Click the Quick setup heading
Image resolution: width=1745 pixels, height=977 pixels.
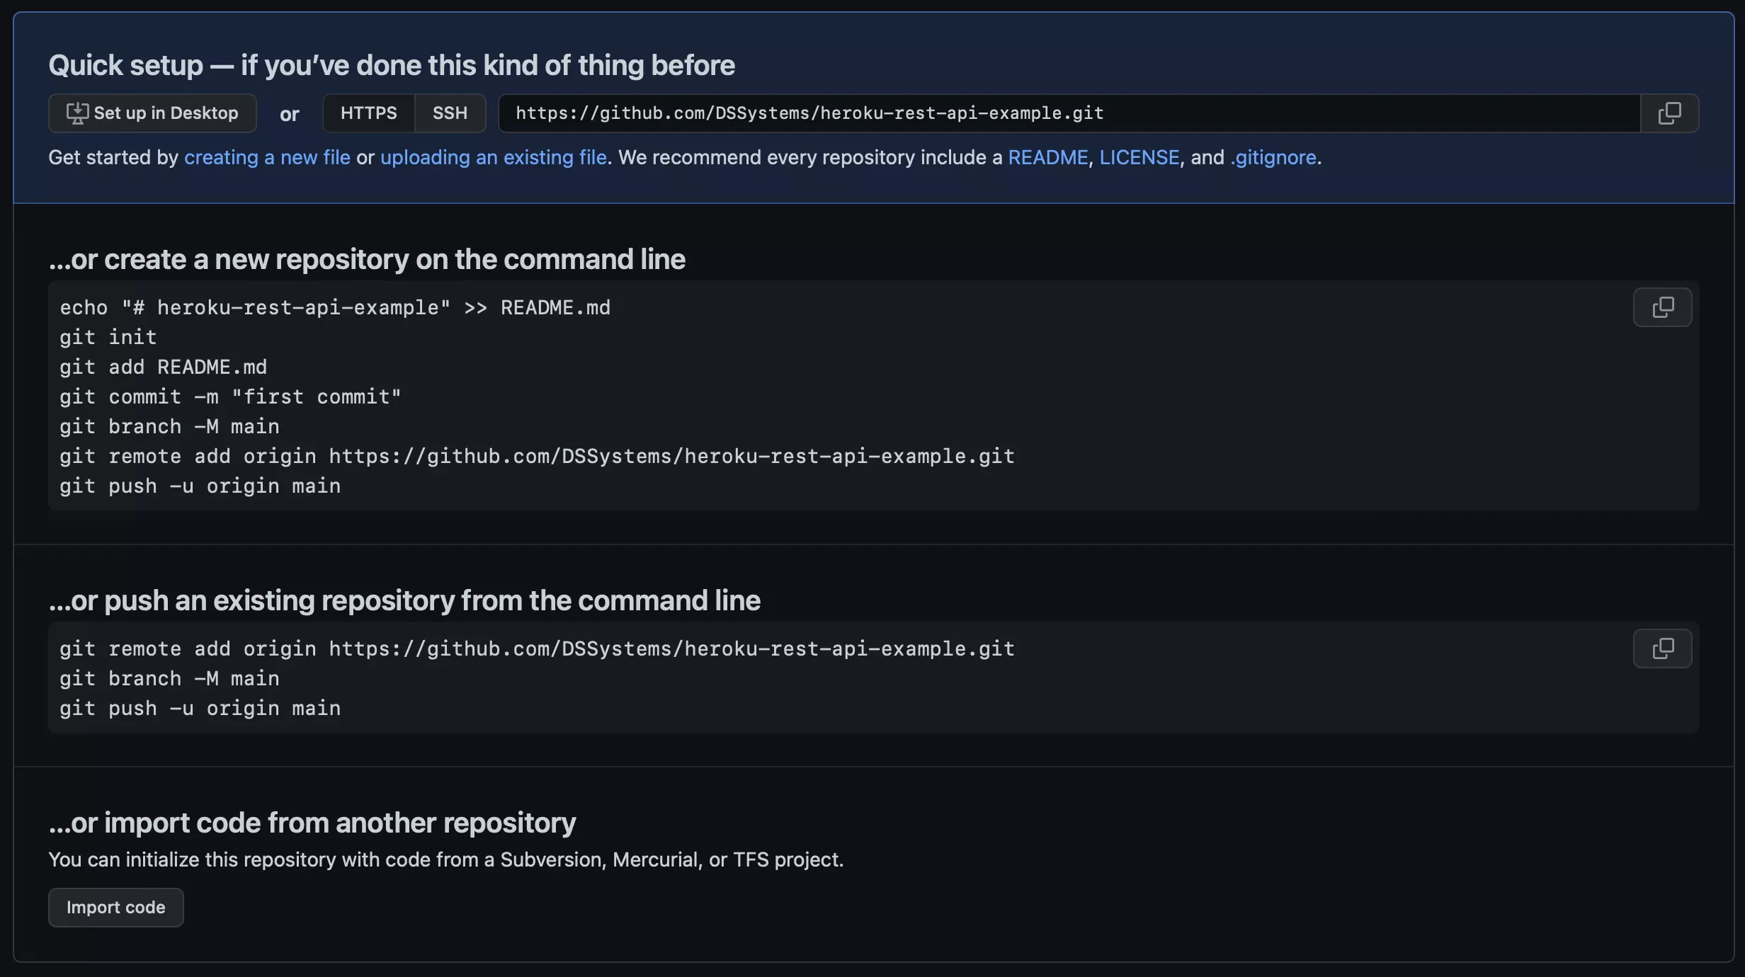click(x=392, y=65)
